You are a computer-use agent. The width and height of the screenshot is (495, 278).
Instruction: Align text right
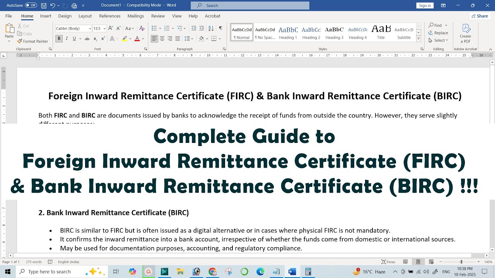coord(170,39)
